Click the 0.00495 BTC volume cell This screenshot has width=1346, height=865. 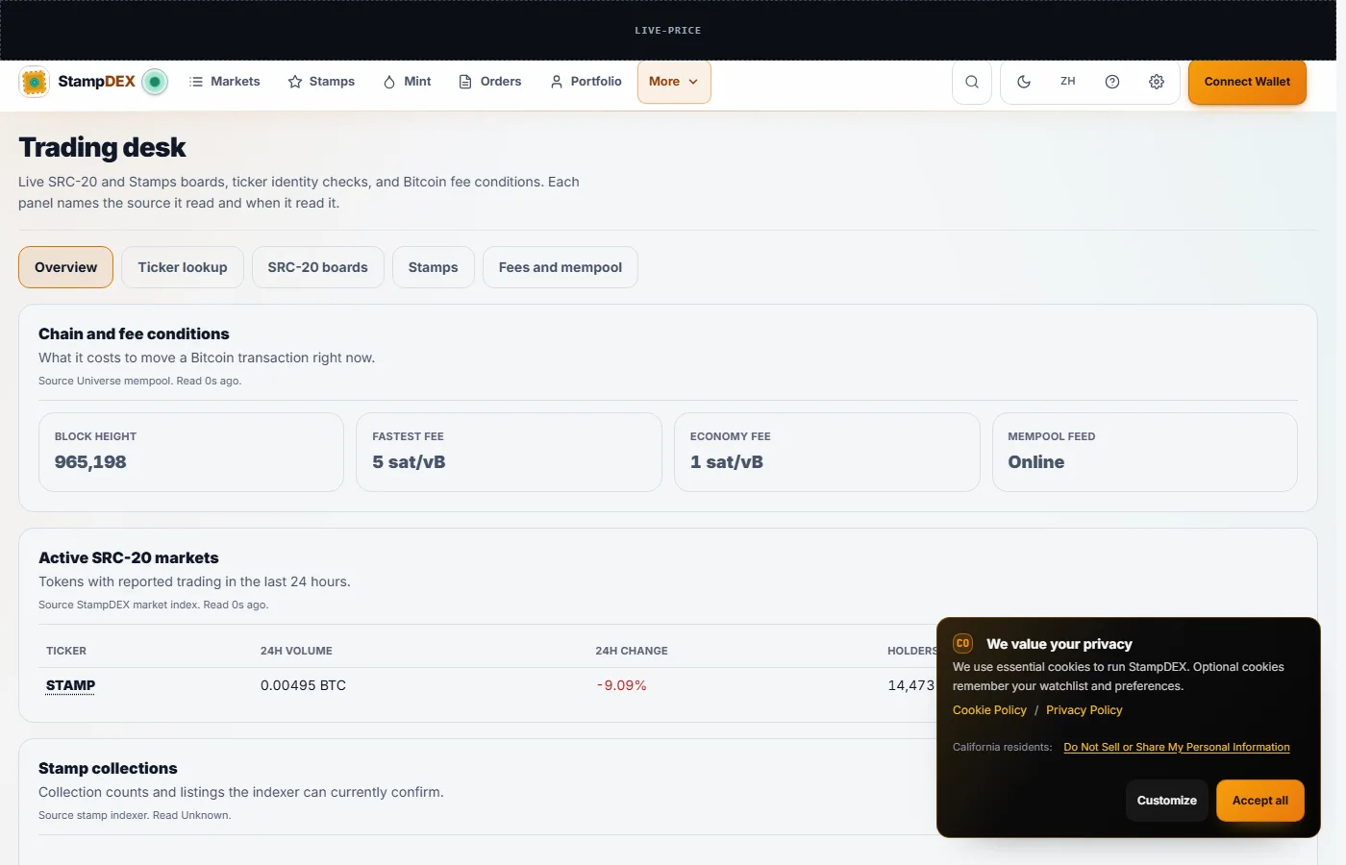coord(303,685)
